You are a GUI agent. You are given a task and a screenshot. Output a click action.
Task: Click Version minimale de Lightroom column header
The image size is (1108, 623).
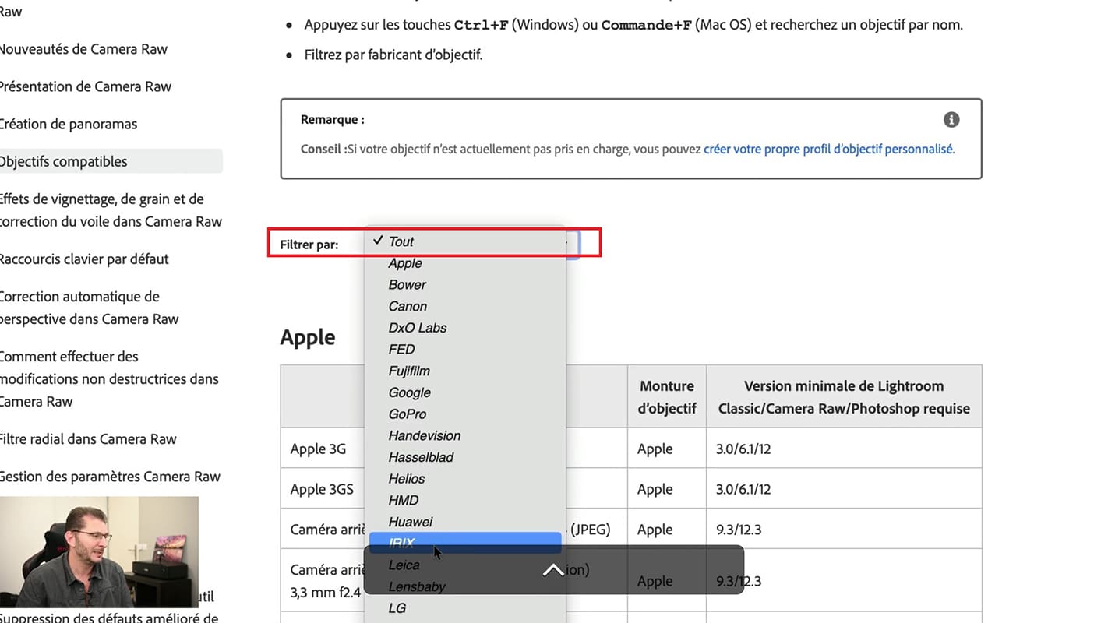click(844, 396)
